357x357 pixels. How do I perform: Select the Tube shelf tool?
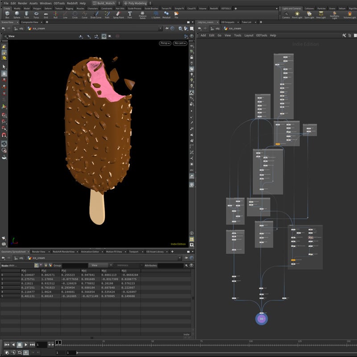point(27,15)
